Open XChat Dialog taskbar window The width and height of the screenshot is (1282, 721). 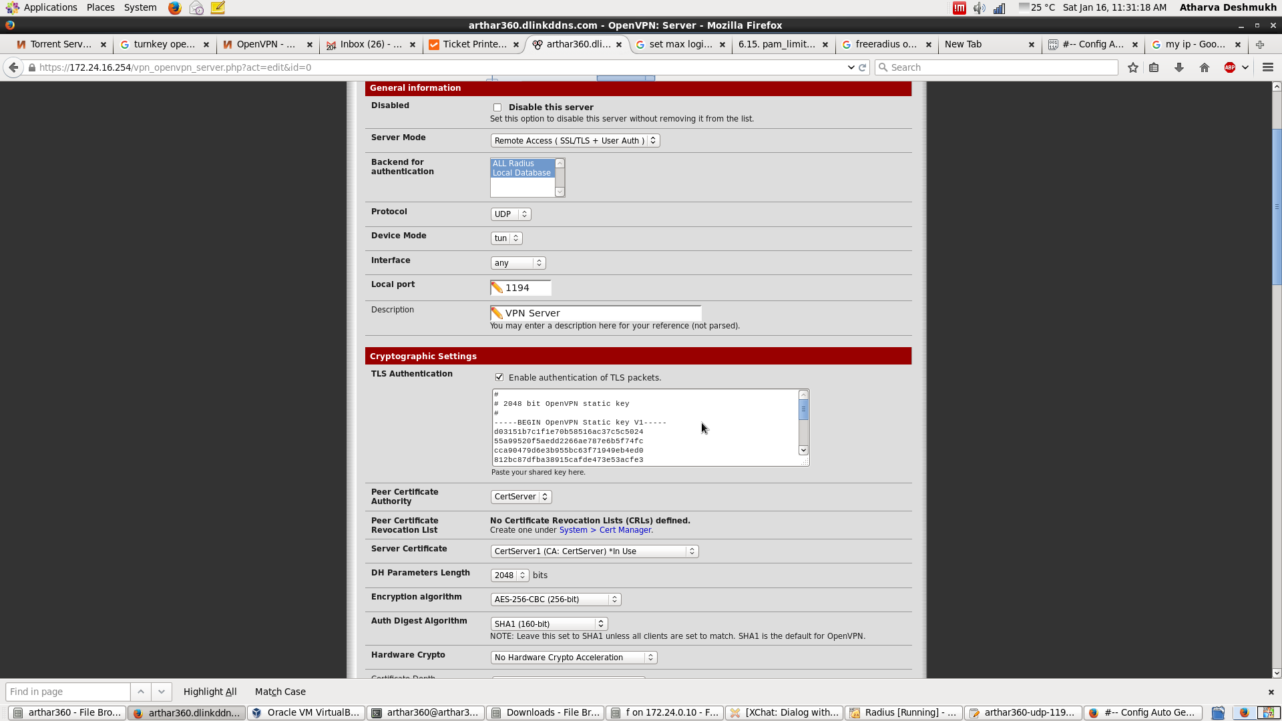pyautogui.click(x=785, y=713)
